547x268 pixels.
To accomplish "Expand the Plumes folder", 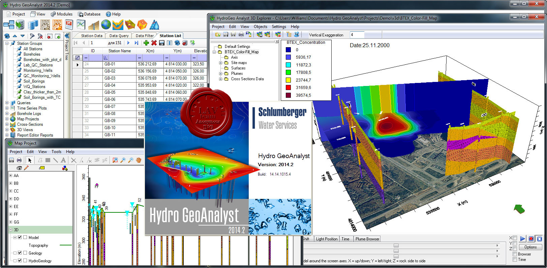I will click(221, 73).
